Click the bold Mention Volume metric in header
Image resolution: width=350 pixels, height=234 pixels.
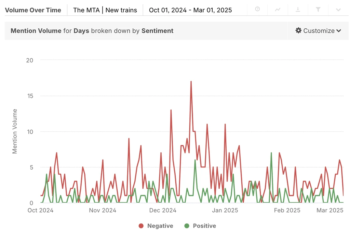36,31
